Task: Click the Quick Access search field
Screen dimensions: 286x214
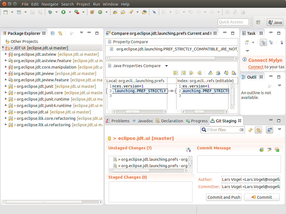Action: (233, 22)
